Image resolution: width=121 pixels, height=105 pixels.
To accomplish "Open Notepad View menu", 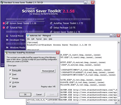I will click(45, 39).
